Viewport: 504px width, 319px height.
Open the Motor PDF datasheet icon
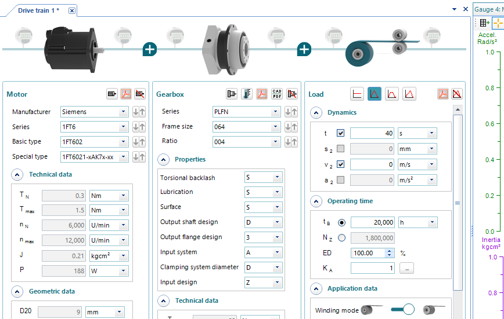point(126,94)
